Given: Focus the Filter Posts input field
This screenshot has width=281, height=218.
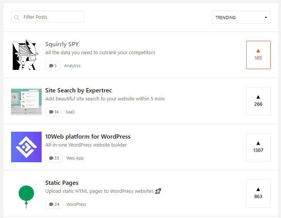Looking at the screenshot, I should pyautogui.click(x=48, y=16).
